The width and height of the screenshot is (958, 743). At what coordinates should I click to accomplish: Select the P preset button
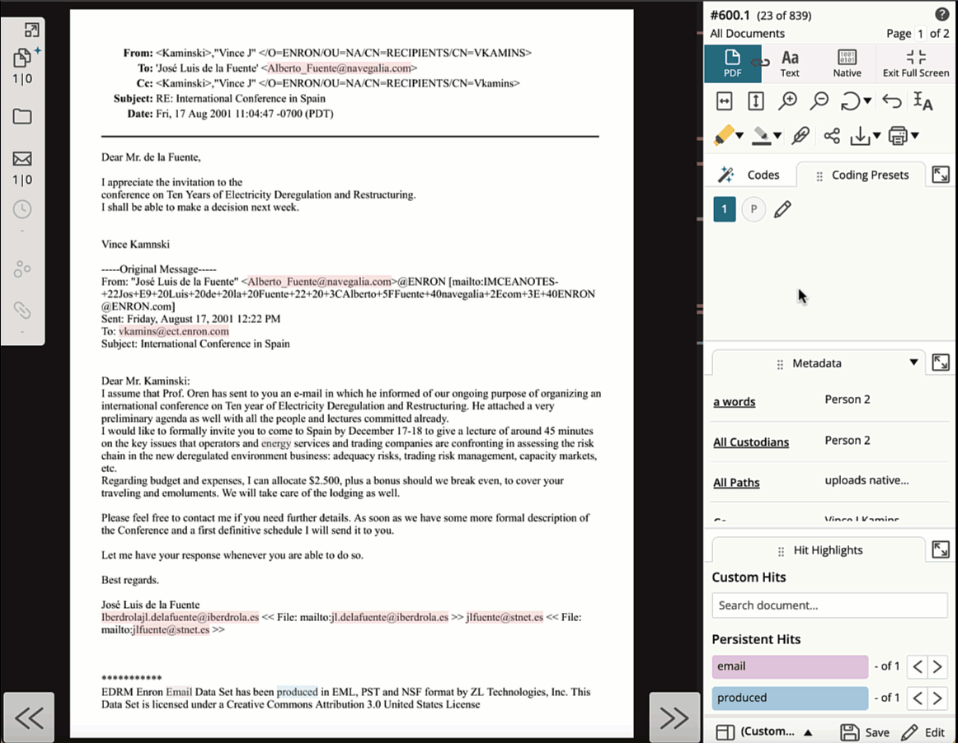pyautogui.click(x=754, y=209)
